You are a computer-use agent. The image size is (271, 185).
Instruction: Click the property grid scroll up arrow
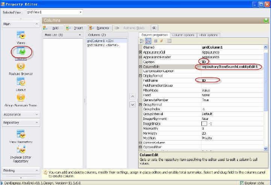click(x=266, y=47)
